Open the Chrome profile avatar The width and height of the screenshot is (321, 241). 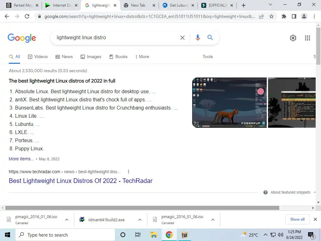click(304, 16)
